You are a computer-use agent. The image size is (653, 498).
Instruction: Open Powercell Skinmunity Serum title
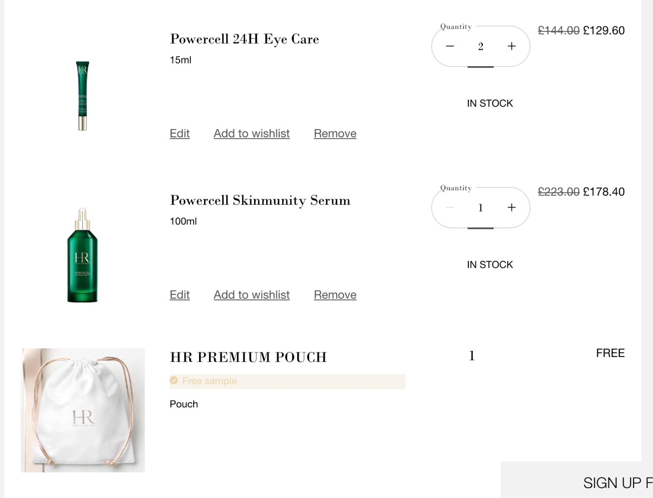pyautogui.click(x=260, y=200)
